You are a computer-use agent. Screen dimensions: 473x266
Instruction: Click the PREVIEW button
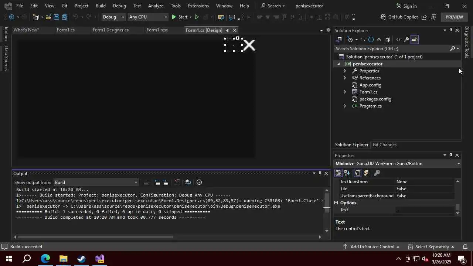point(454,17)
